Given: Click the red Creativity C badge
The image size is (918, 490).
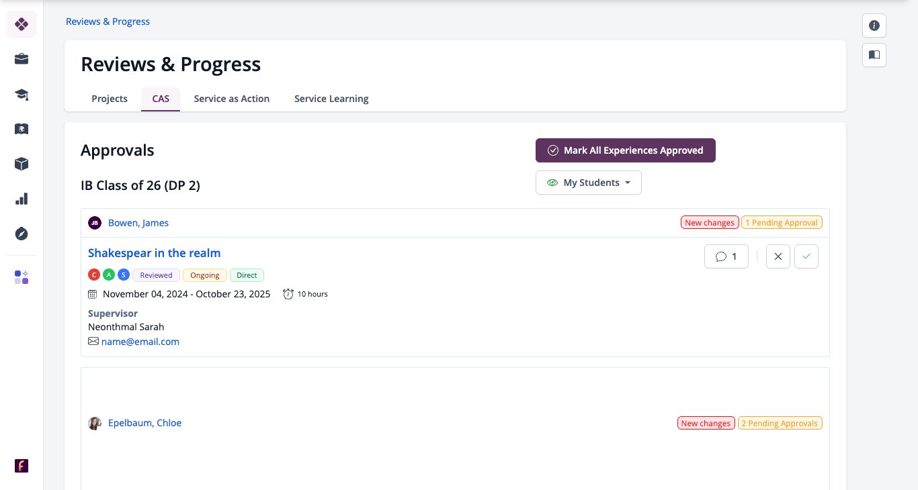Looking at the screenshot, I should [x=94, y=275].
